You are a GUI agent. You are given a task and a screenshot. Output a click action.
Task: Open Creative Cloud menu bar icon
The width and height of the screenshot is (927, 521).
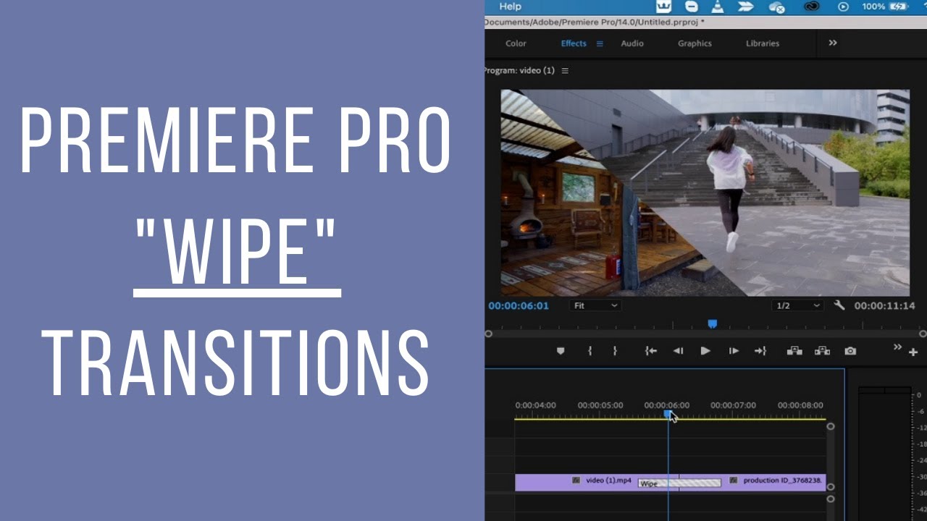[811, 7]
